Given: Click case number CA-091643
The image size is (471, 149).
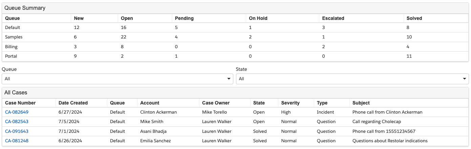Looking at the screenshot, I should (x=17, y=131).
